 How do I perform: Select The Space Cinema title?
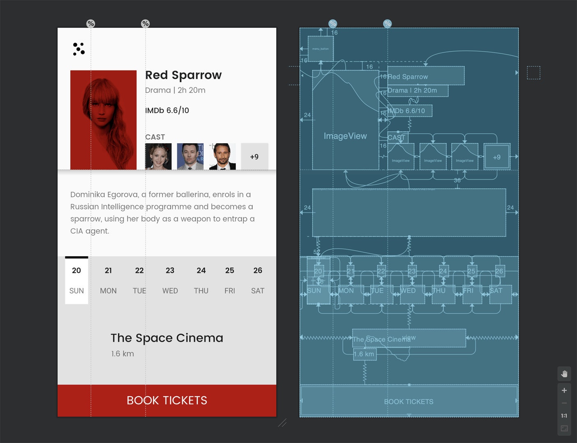pos(167,338)
